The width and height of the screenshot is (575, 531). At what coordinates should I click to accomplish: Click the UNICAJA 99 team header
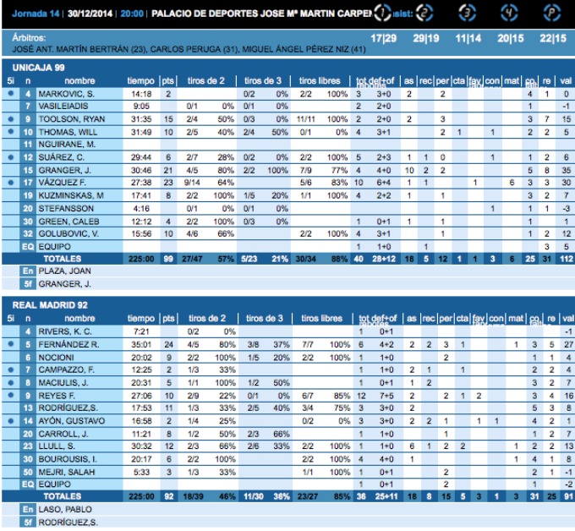click(x=39, y=68)
